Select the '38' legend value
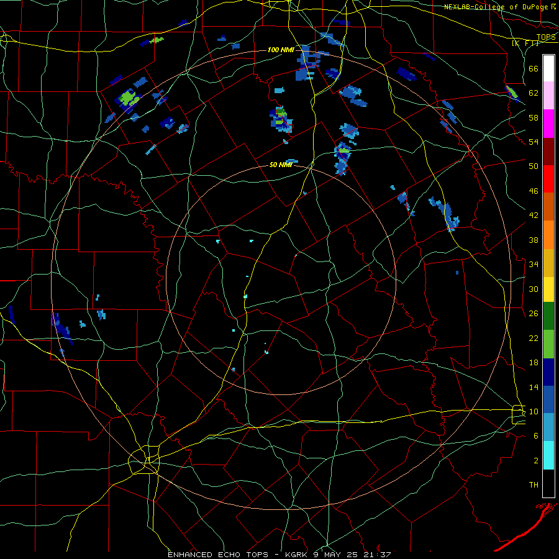This screenshot has height=559, width=559. coord(534,240)
